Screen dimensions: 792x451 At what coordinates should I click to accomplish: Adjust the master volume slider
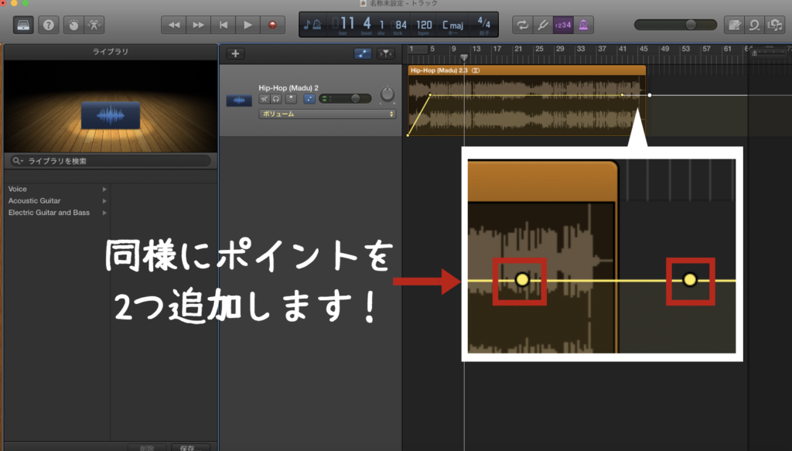690,25
